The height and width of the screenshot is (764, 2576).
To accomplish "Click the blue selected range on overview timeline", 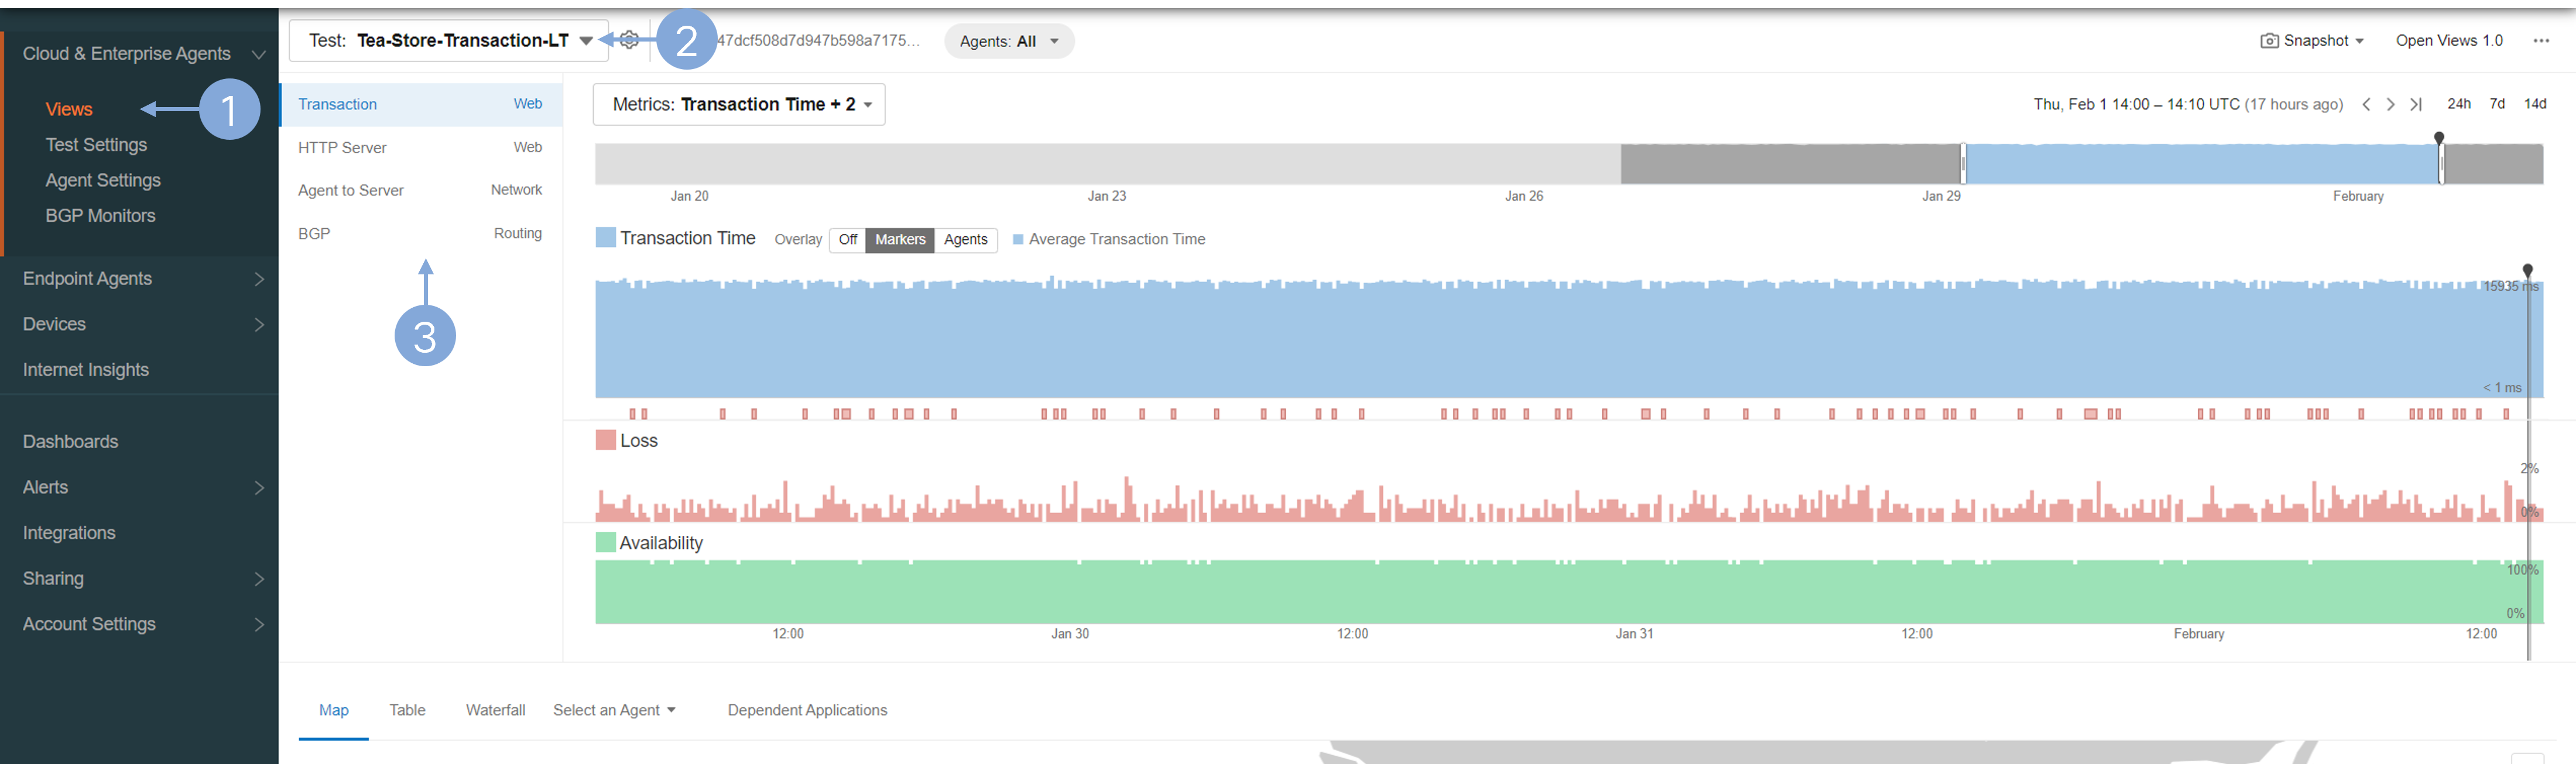I will [2200, 164].
